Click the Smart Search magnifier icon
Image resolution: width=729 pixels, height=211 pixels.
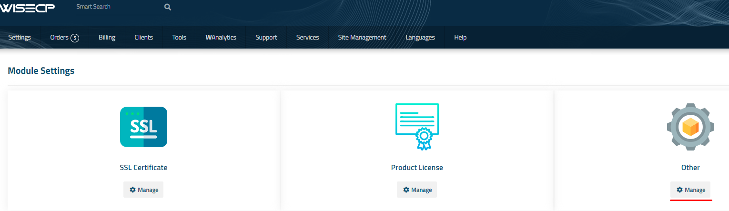pos(167,7)
